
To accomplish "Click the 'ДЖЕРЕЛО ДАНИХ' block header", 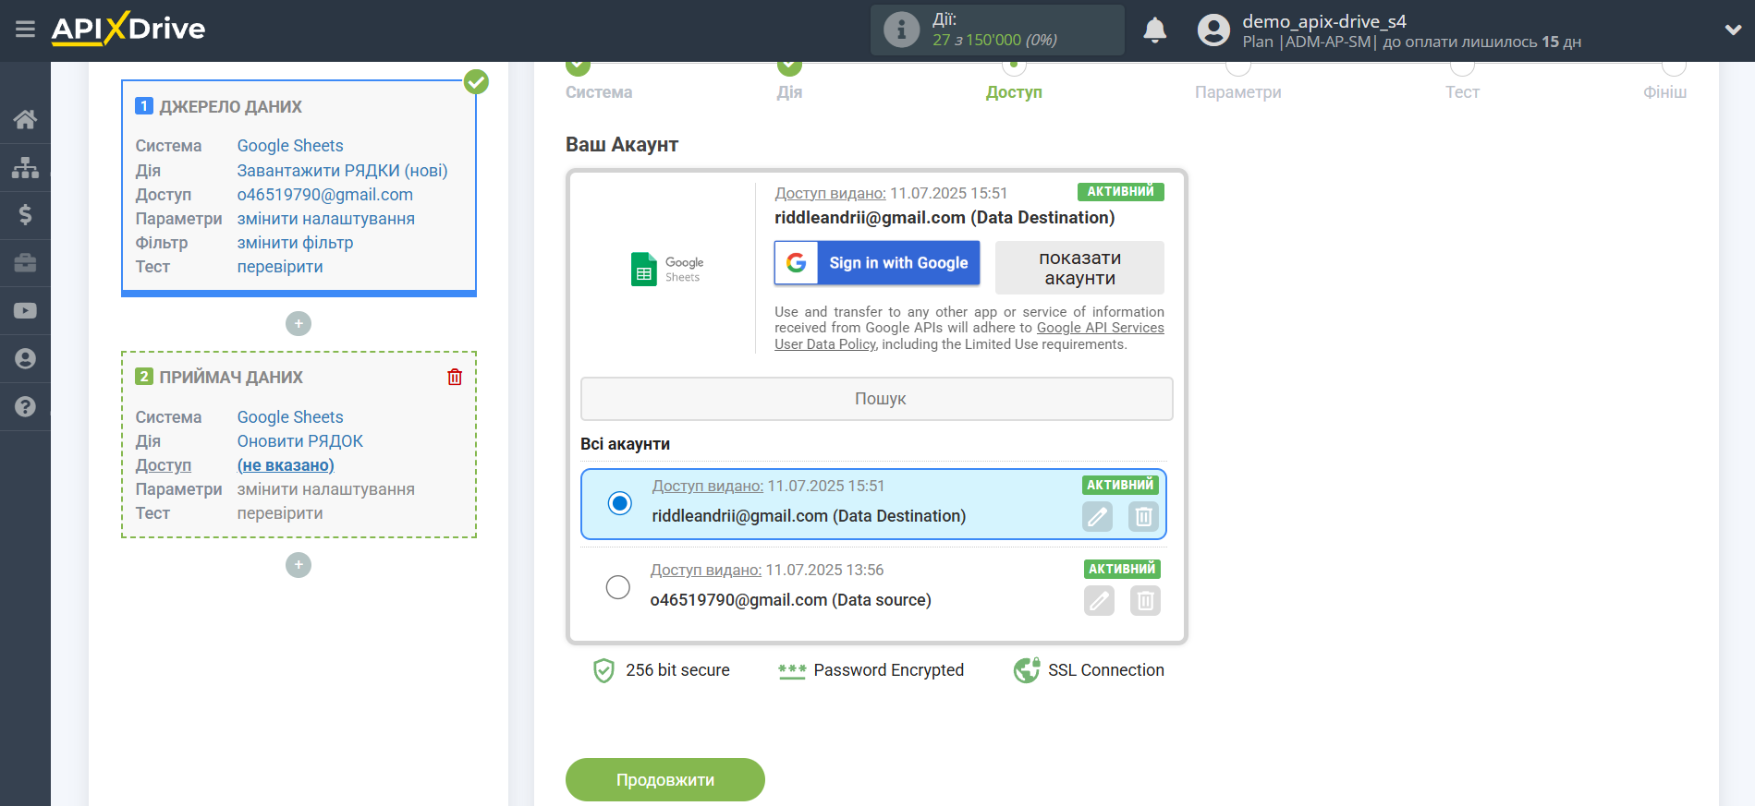I will [230, 107].
